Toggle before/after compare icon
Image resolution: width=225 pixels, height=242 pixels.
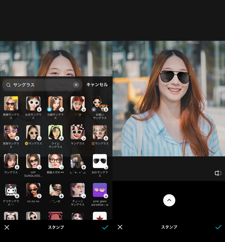tap(218, 173)
